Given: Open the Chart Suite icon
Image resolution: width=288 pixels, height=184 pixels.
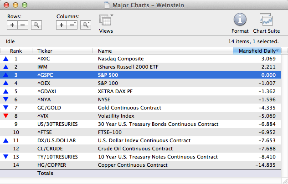Looking at the screenshot, I should point(266,20).
